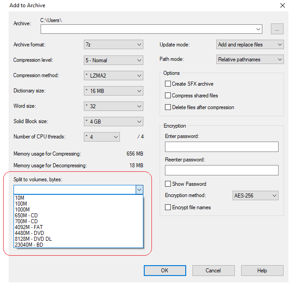The height and width of the screenshot is (285, 293).
Task: Check Delete files after compression
Action: (168, 107)
